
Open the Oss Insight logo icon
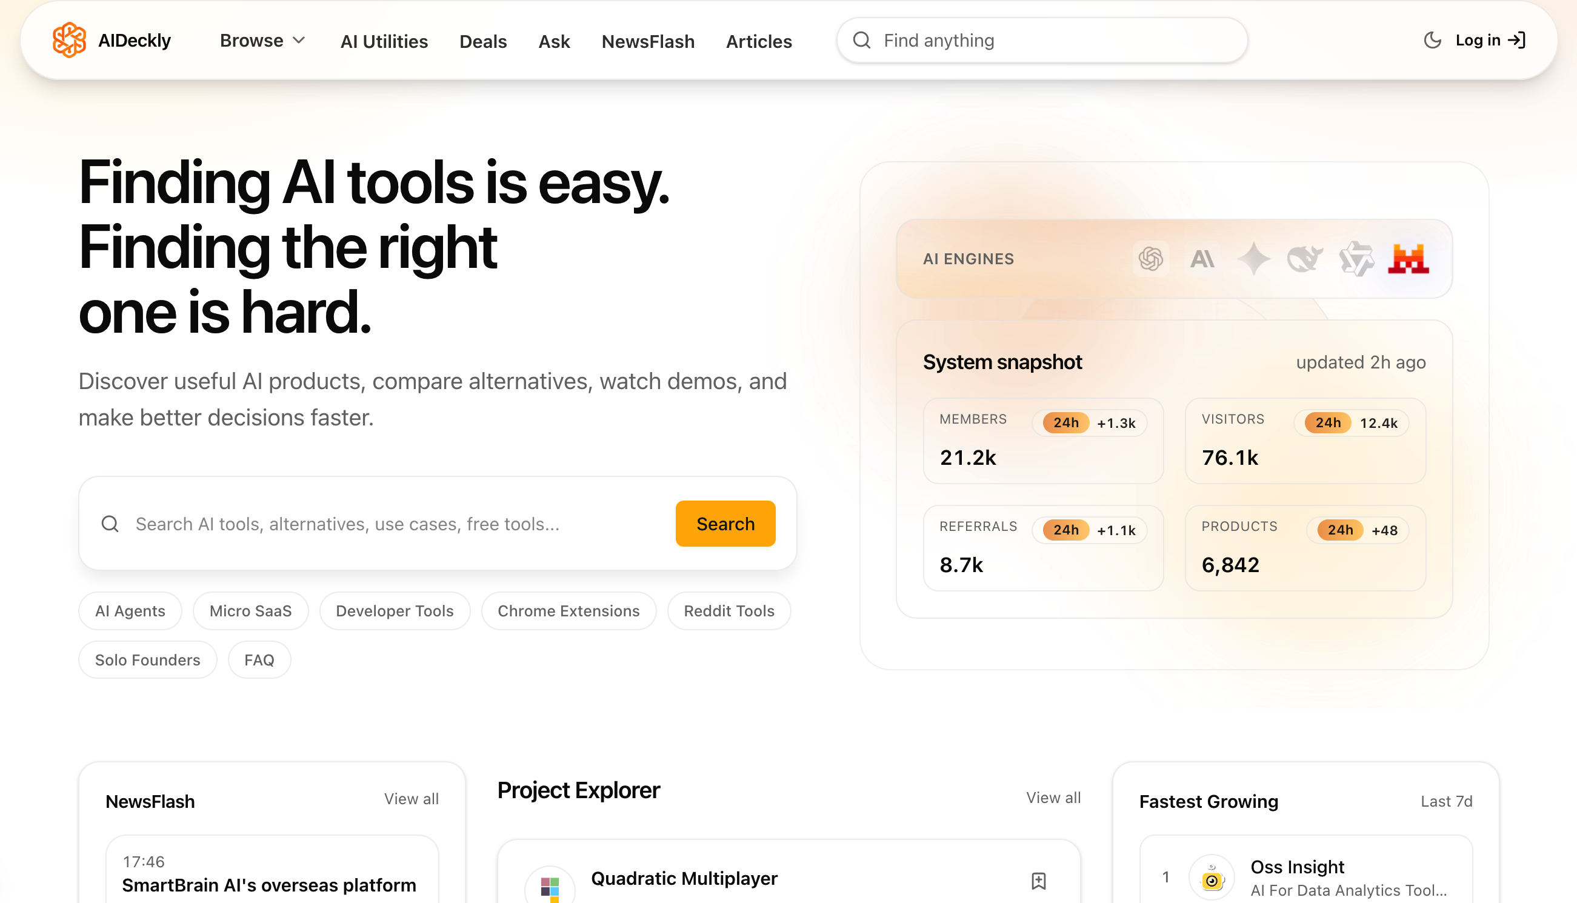point(1211,878)
